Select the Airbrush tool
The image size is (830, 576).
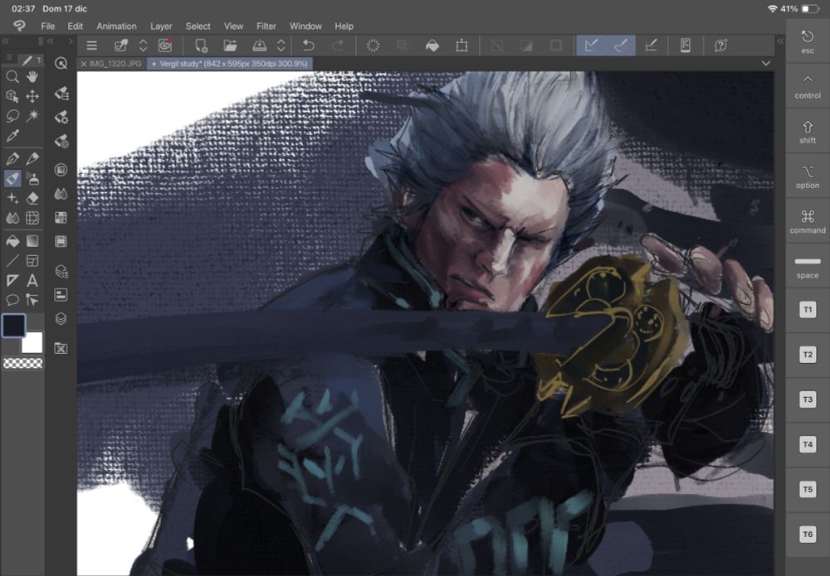coord(32,179)
